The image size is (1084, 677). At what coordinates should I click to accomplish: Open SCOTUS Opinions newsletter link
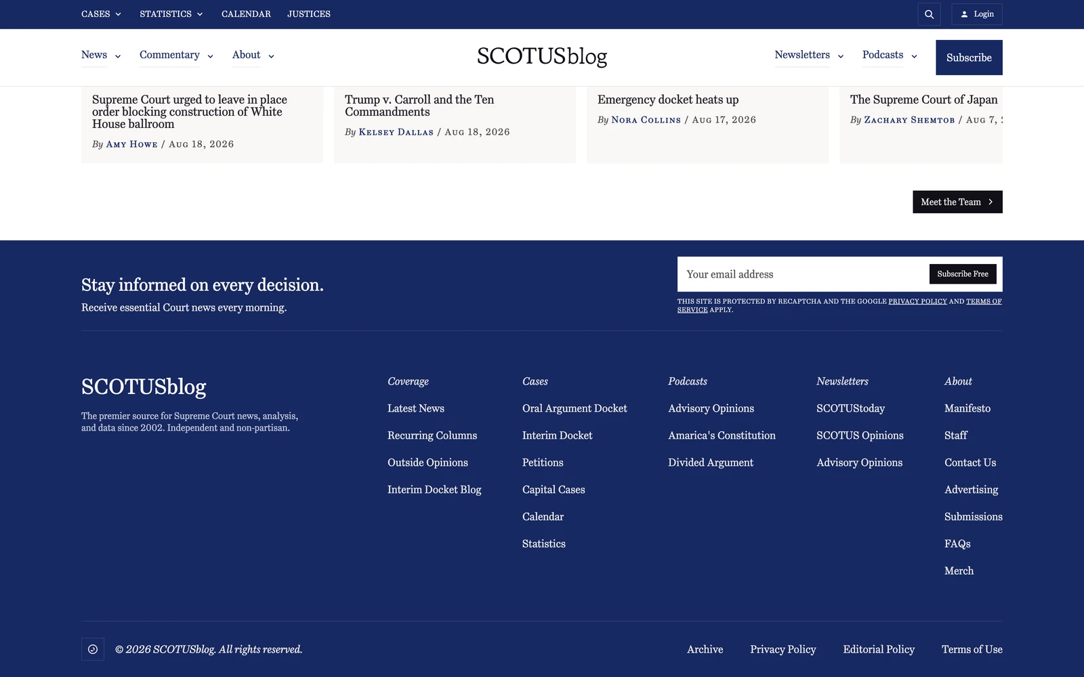860,435
